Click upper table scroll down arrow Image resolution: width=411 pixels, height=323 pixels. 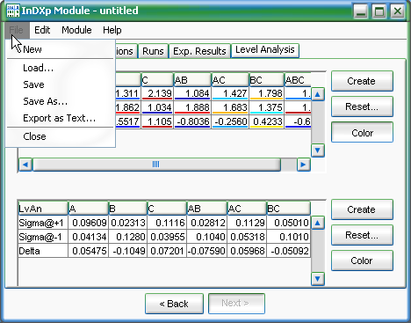318,150
